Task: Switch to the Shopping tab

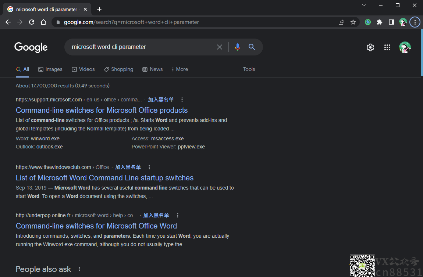Action: pos(119,69)
